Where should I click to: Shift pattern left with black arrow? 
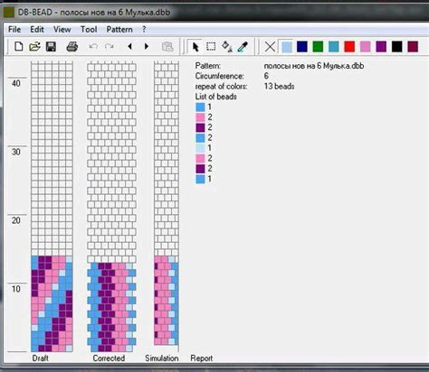(x=130, y=46)
